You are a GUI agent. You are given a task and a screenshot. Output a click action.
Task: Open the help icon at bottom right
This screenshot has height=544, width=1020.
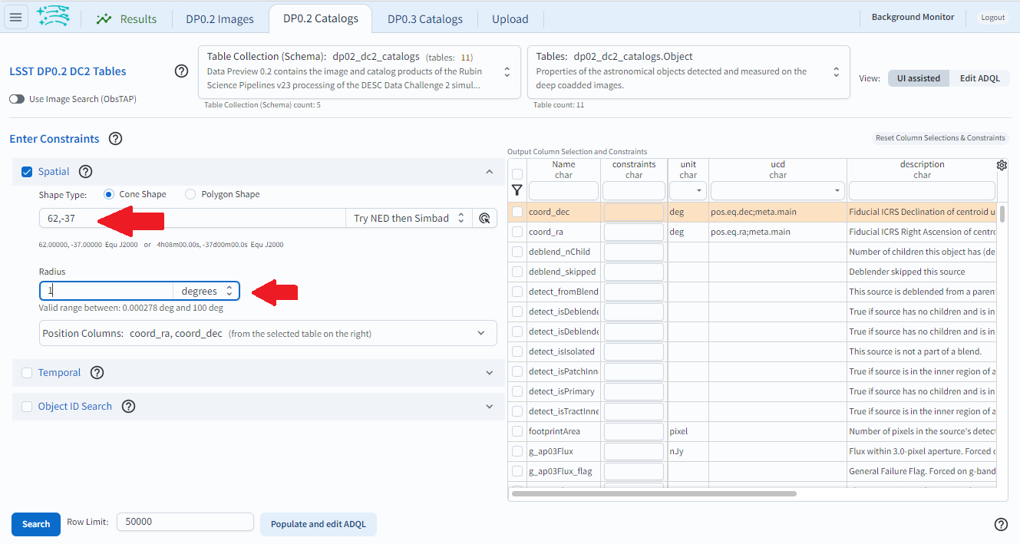pos(1002,524)
